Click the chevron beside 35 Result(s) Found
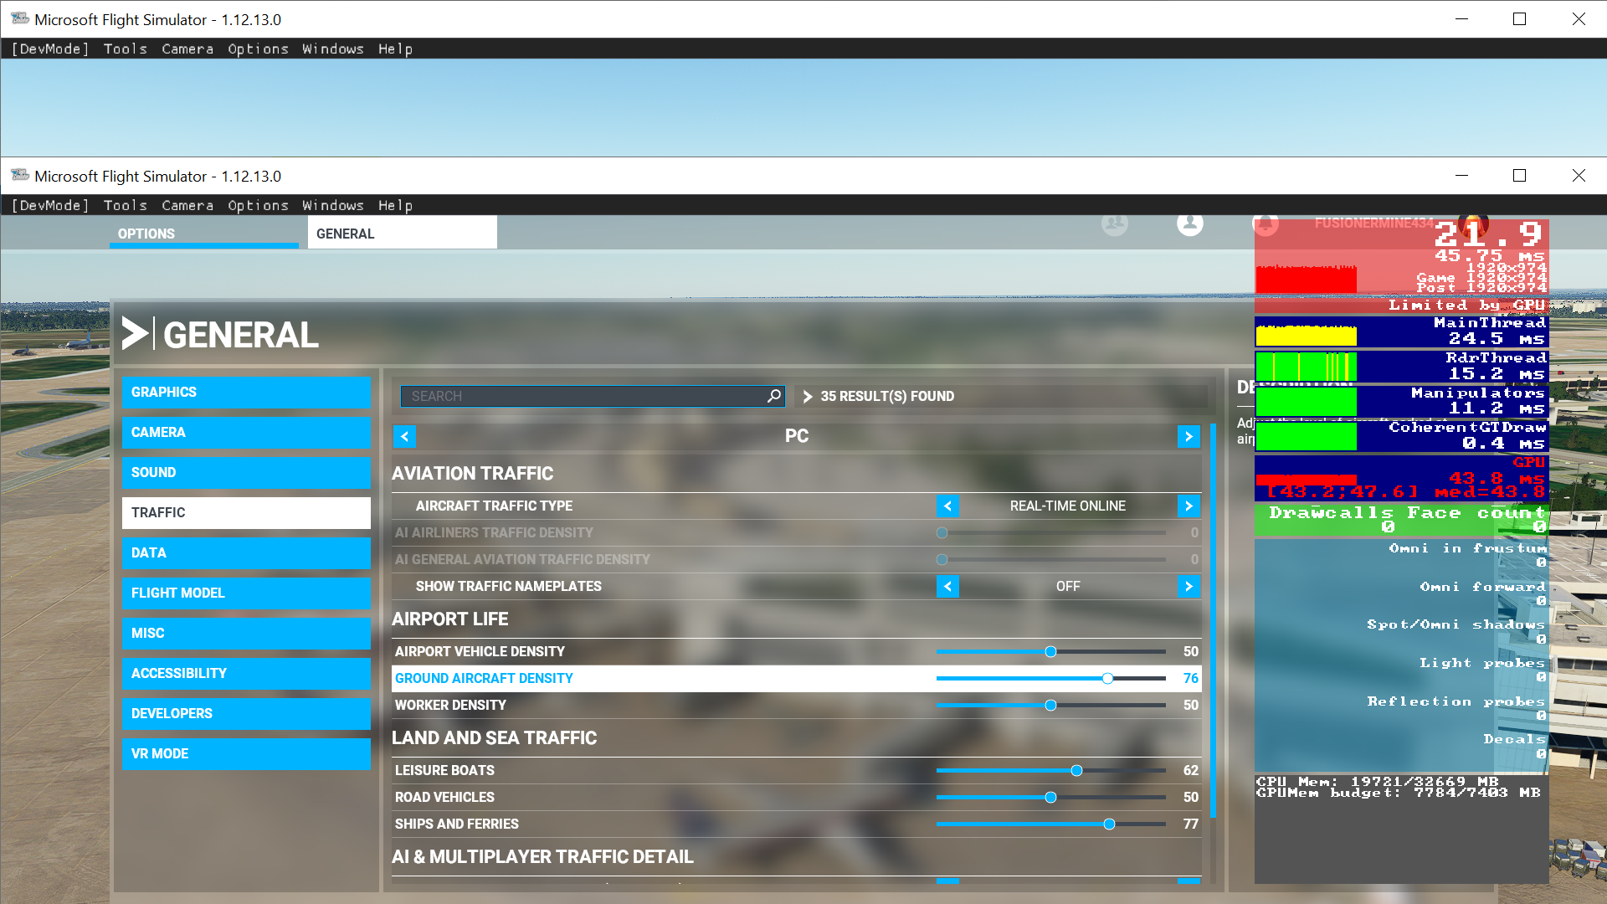Image resolution: width=1607 pixels, height=904 pixels. (x=808, y=396)
